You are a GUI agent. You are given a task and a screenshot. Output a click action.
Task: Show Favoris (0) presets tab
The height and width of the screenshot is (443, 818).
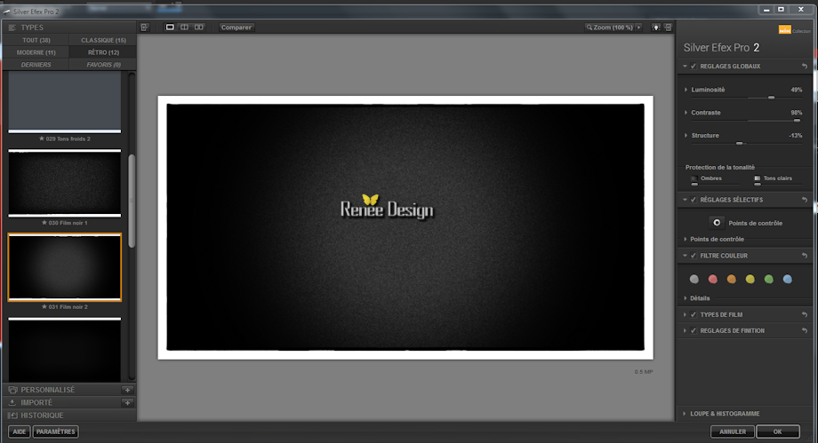click(103, 65)
